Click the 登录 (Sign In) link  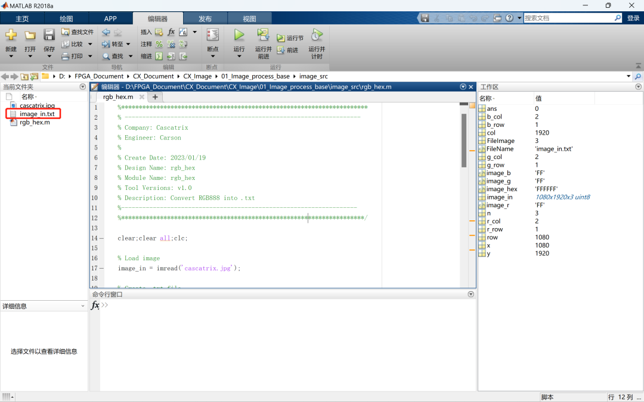tap(633, 18)
